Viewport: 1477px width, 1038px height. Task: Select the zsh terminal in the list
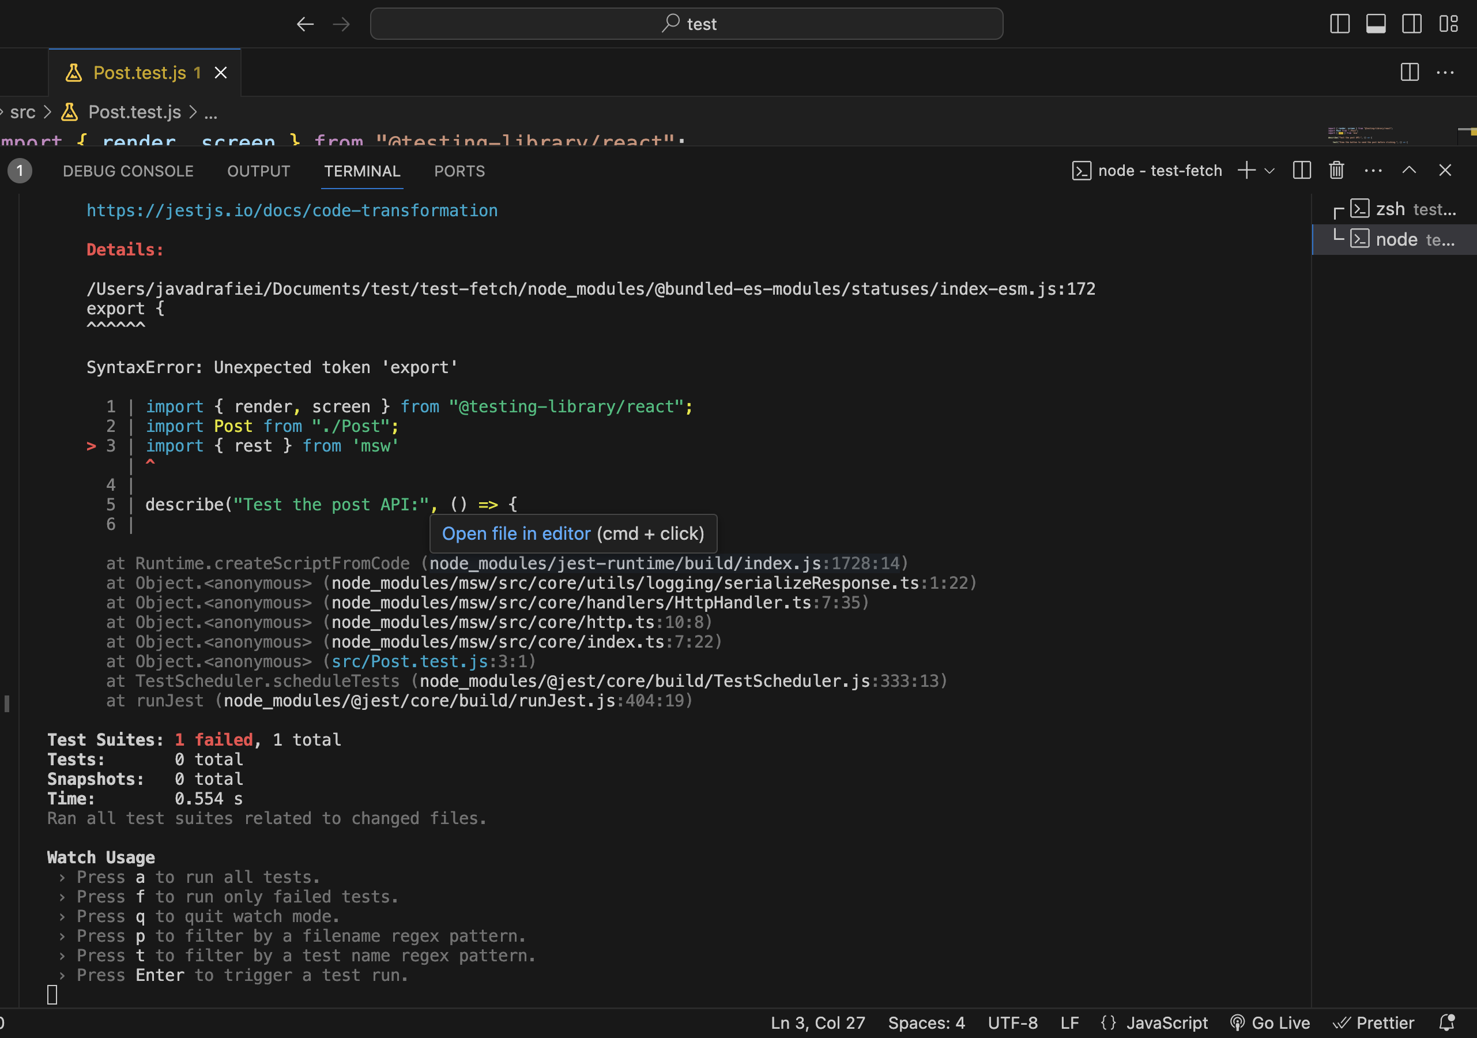click(1395, 209)
